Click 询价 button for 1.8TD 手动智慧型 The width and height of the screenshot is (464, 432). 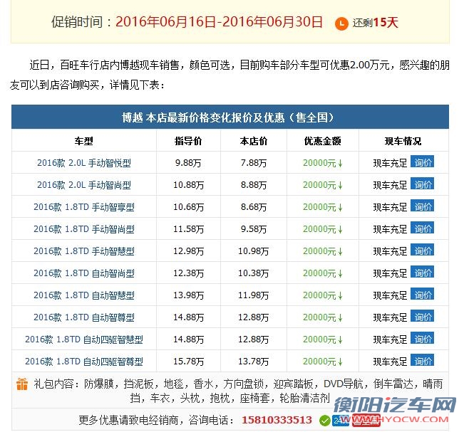[x=422, y=251]
